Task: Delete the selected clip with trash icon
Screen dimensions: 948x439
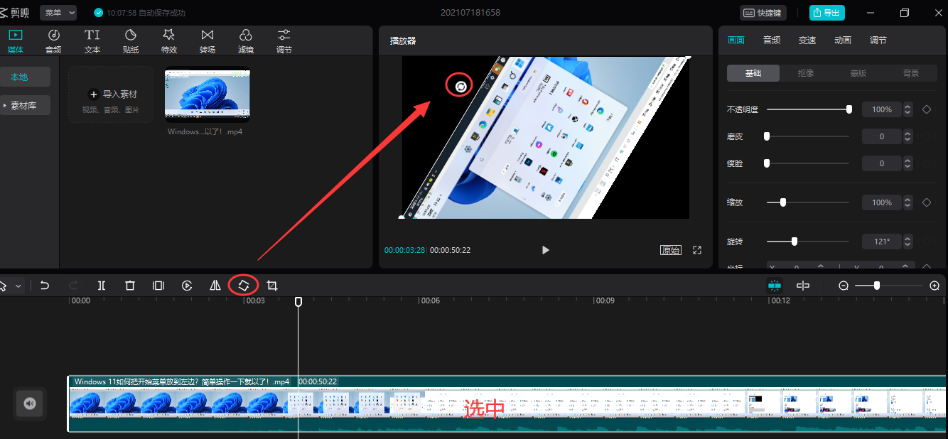Action: [130, 286]
